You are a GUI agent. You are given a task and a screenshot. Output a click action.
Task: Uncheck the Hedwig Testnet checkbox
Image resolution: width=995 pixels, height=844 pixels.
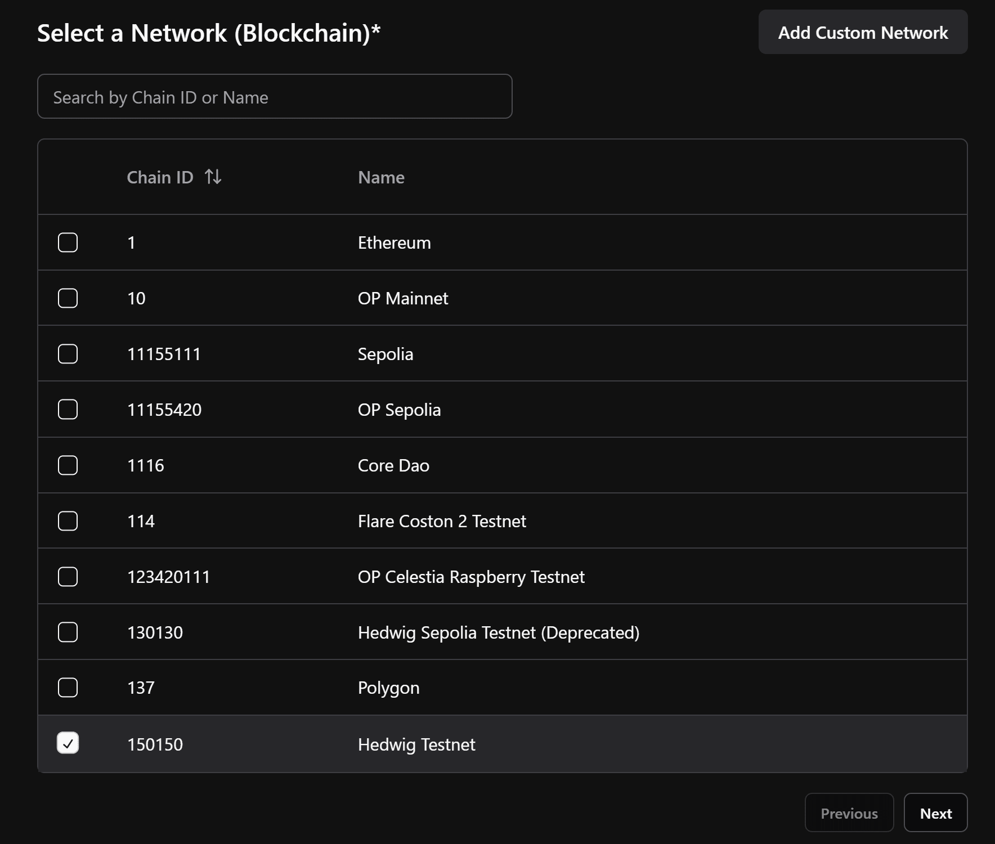point(68,743)
